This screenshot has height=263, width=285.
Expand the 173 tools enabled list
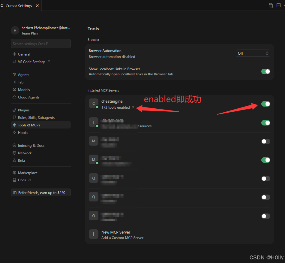pos(118,107)
